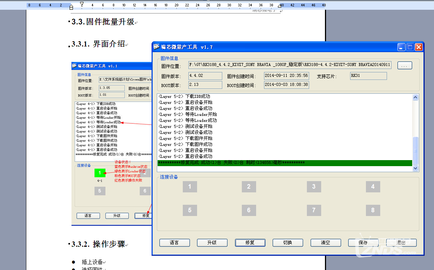Select device slot 5 indicator
The image size is (434, 270).
click(x=190, y=210)
